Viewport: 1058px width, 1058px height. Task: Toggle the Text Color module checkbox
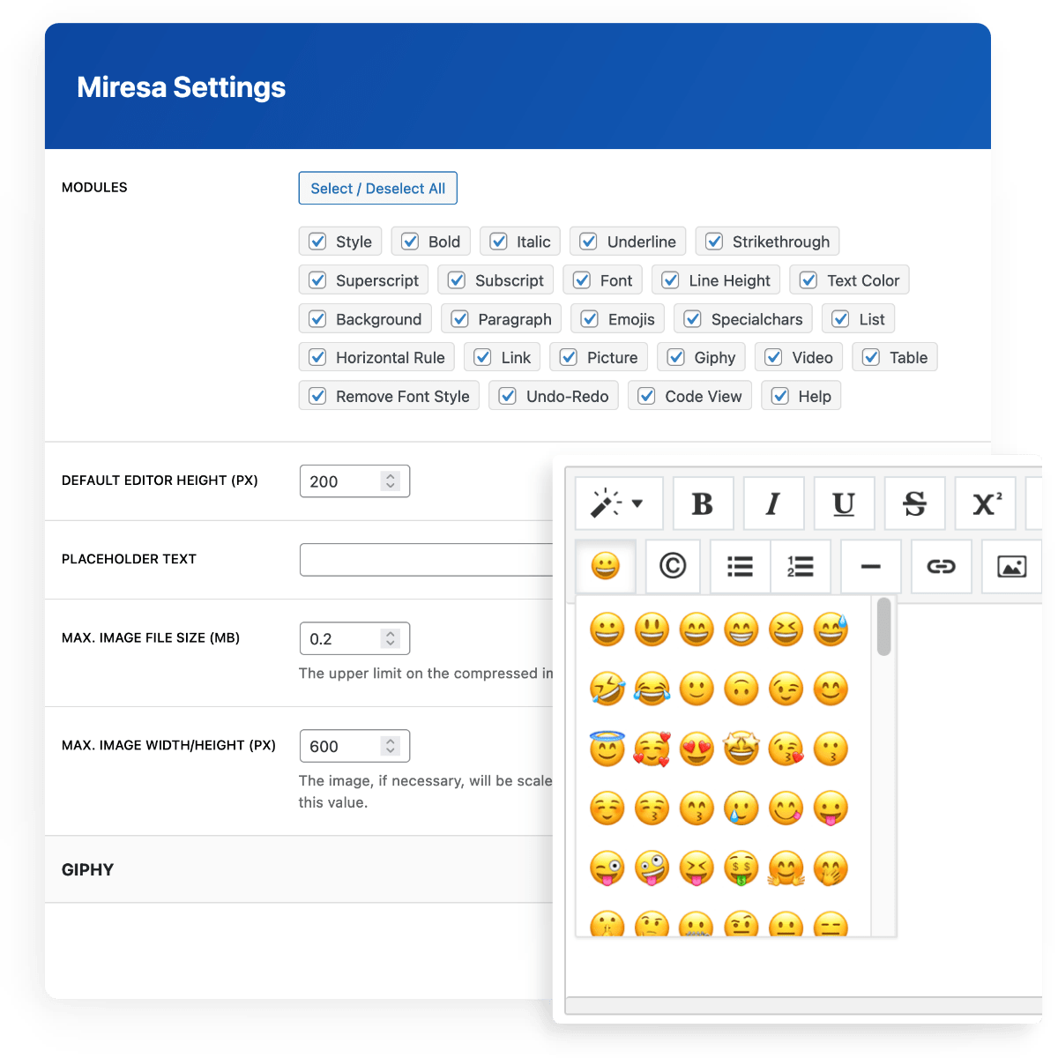(x=808, y=280)
